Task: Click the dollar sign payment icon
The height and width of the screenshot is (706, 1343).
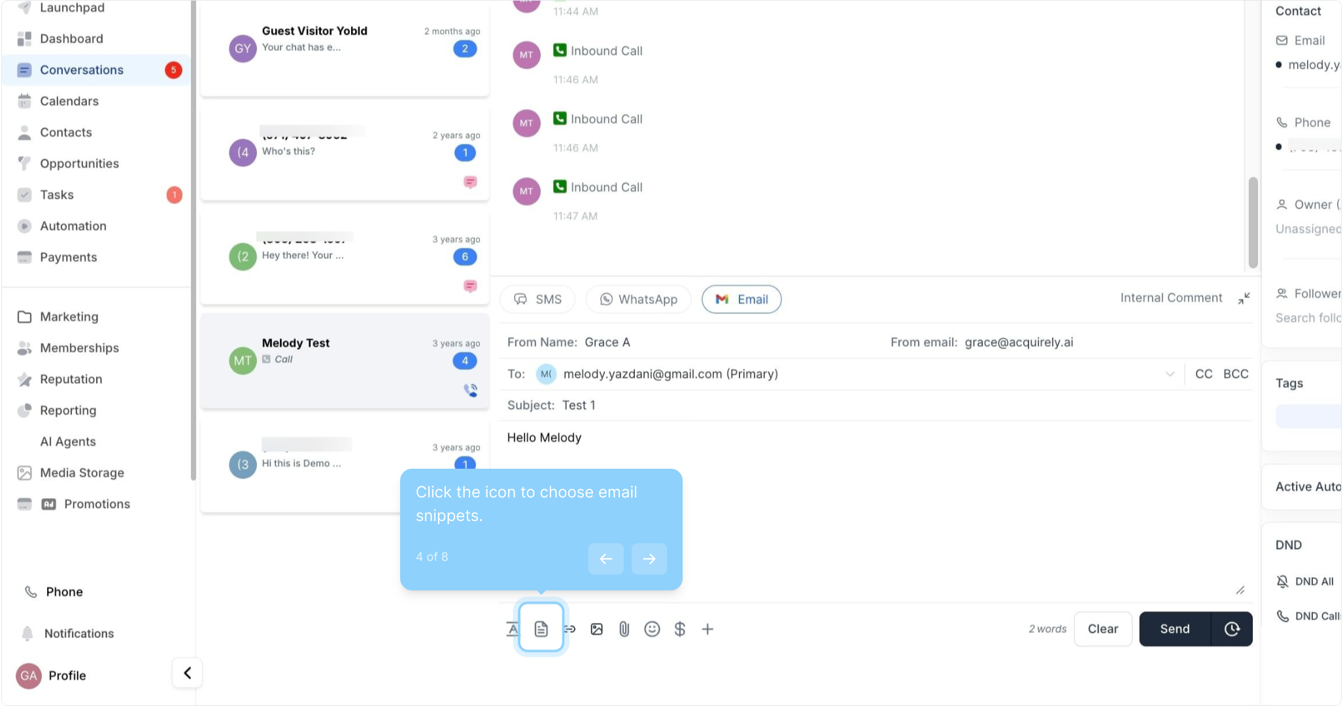Action: pyautogui.click(x=679, y=629)
